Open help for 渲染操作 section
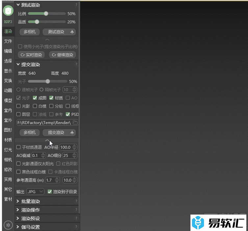248x231 pixels. point(76,210)
